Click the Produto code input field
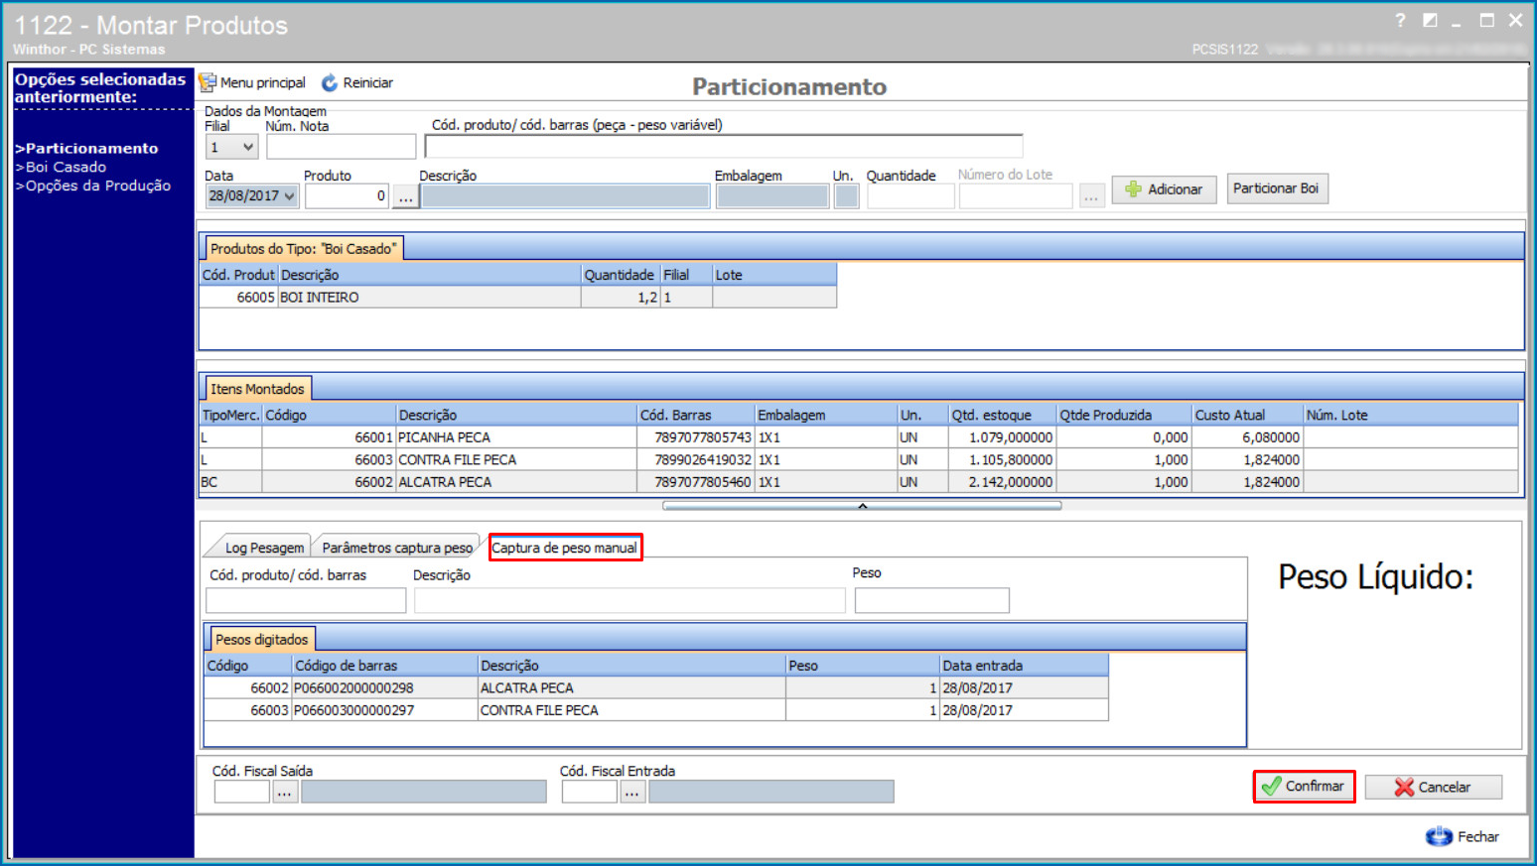Image resolution: width=1537 pixels, height=866 pixels. [347, 196]
